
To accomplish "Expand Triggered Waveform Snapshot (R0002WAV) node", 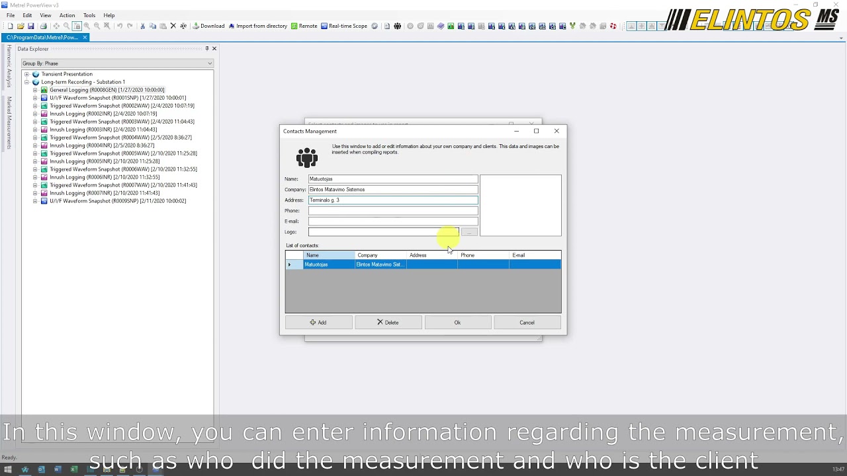I will click(35, 106).
